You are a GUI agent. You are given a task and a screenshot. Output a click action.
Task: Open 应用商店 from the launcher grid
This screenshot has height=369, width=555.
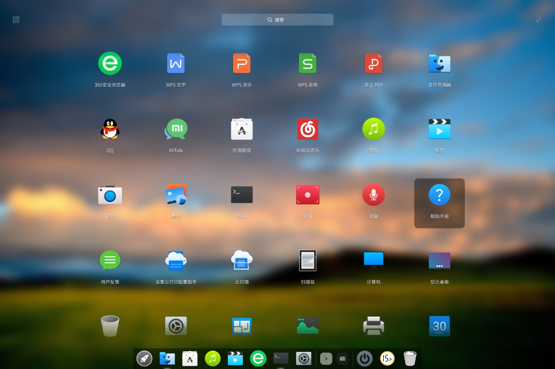pos(242,129)
